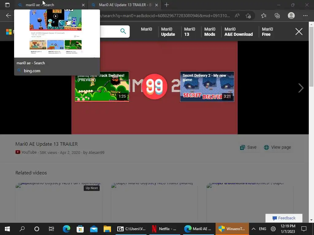Select the 'Mari0' related search
The image size is (314, 235).
point(146,29)
